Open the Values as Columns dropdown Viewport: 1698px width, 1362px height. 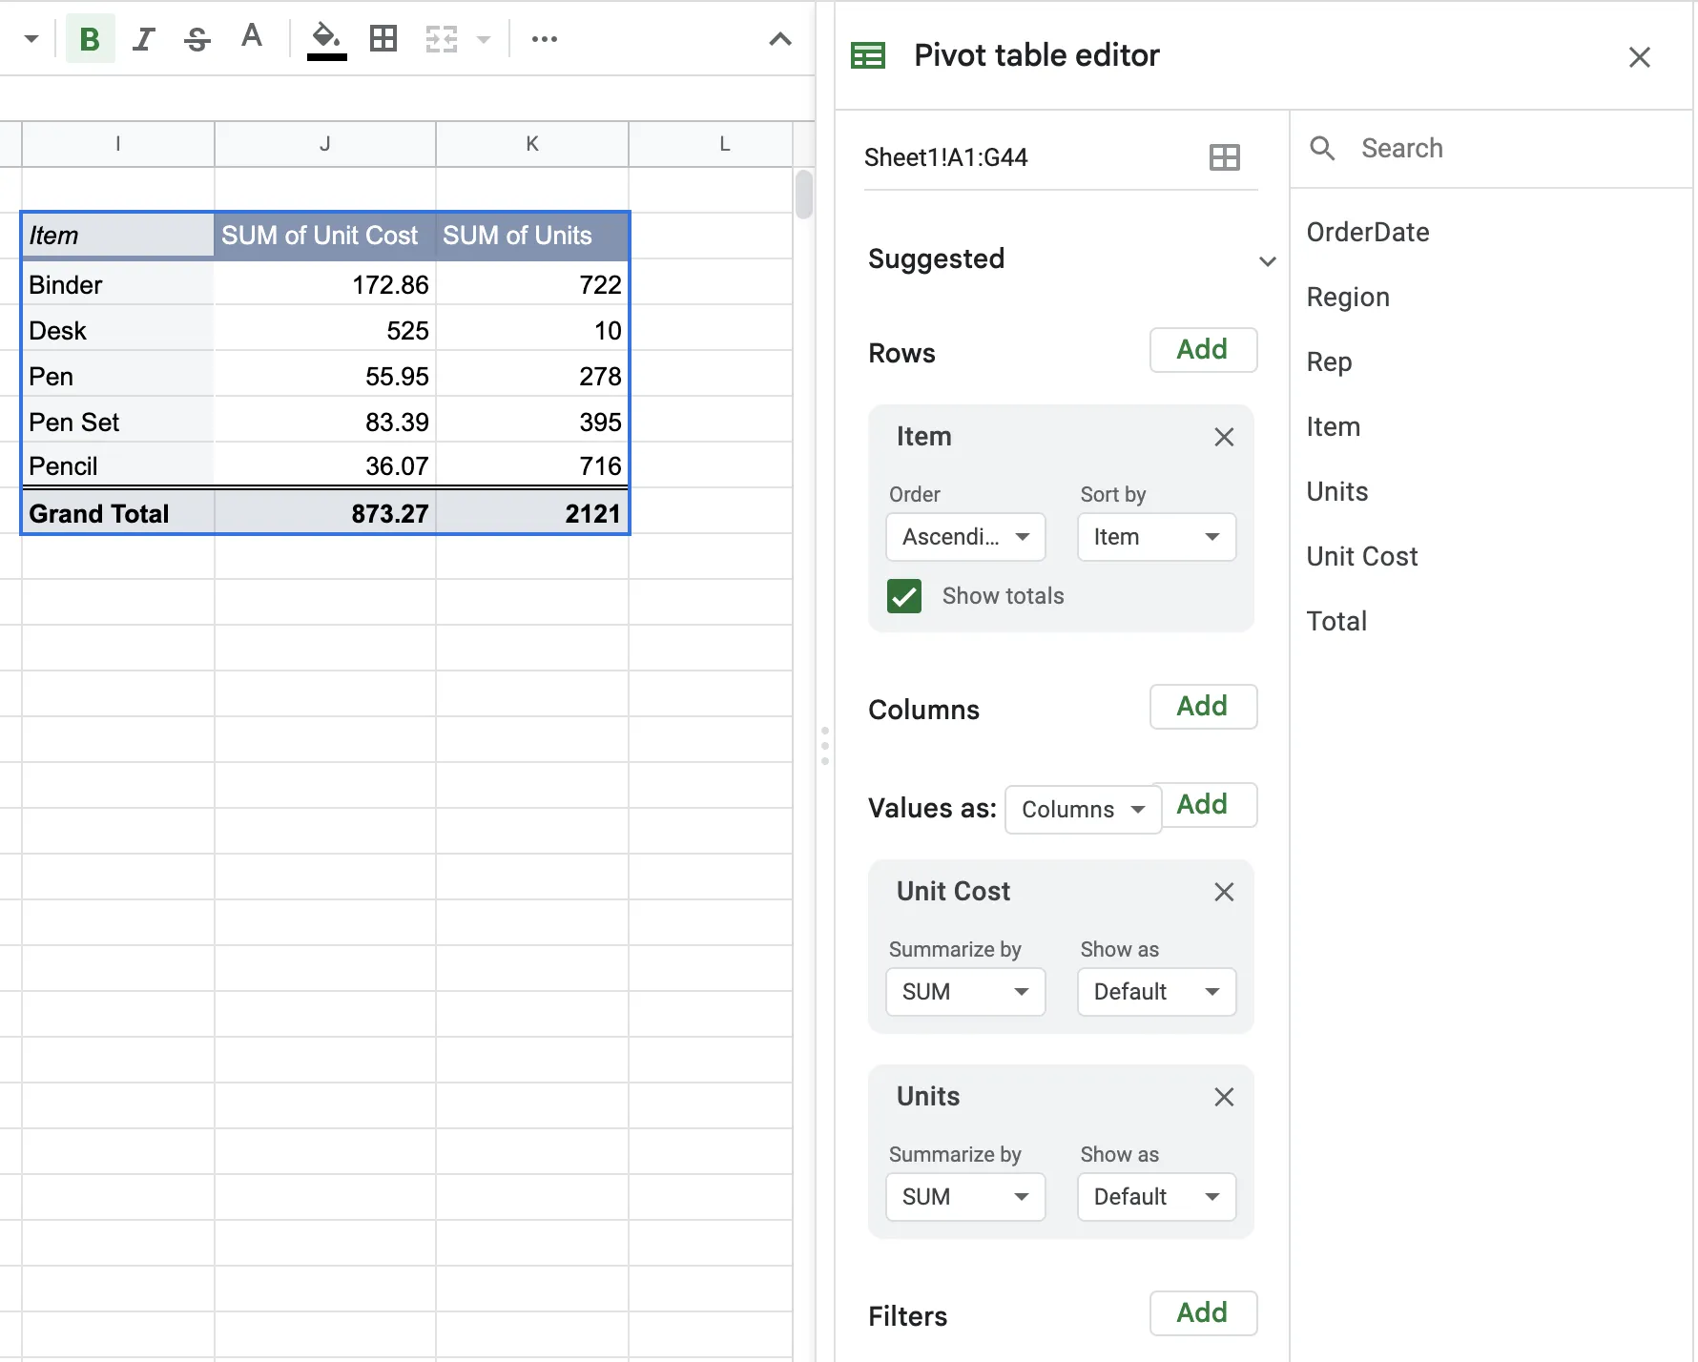point(1083,808)
